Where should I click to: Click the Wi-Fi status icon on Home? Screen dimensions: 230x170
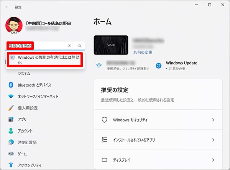[x=99, y=66]
